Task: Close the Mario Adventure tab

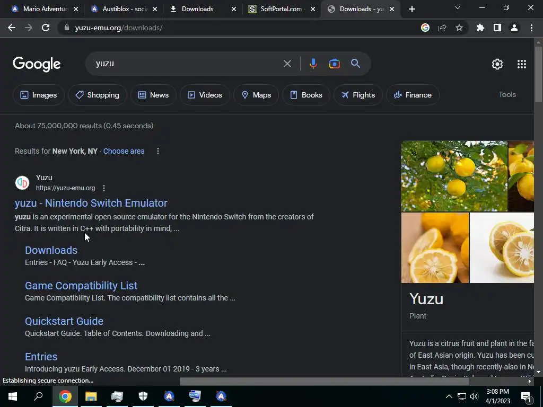Action: (x=76, y=9)
